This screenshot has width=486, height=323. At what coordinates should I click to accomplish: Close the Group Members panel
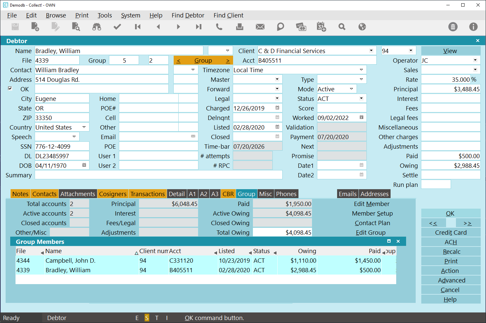[x=398, y=241]
